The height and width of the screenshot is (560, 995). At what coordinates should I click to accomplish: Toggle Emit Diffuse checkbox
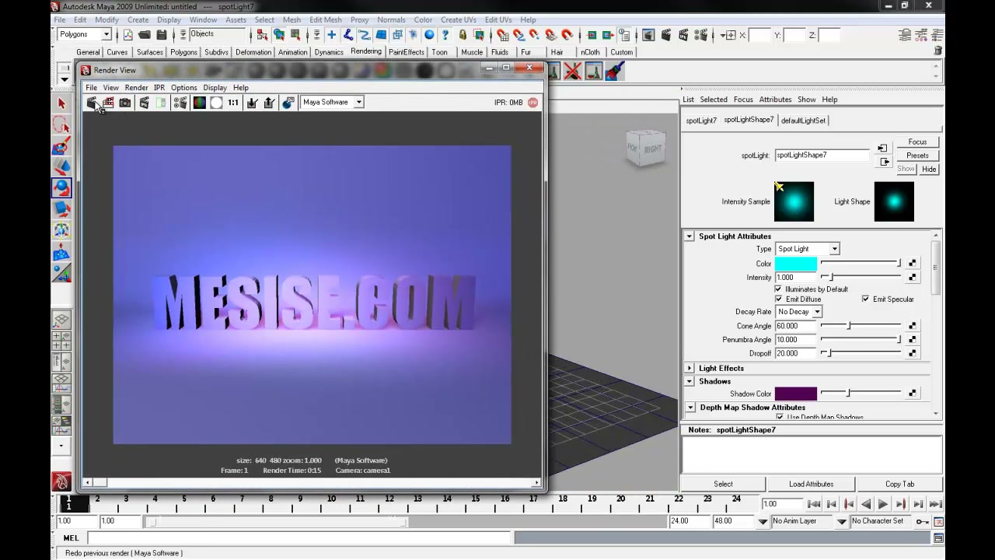tap(778, 299)
